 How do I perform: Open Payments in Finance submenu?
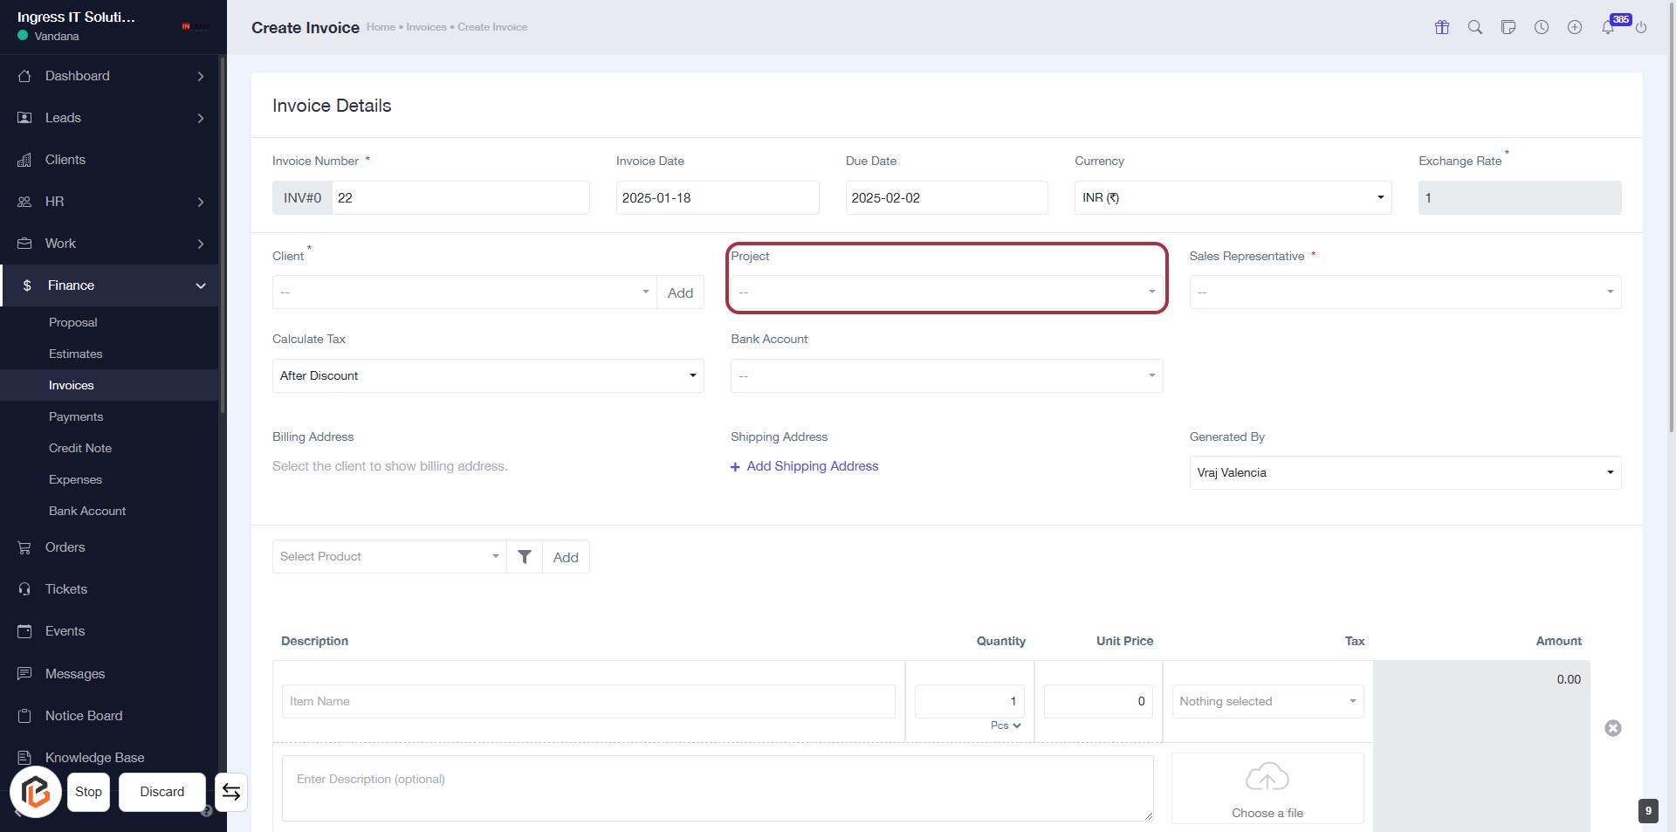coord(76,416)
